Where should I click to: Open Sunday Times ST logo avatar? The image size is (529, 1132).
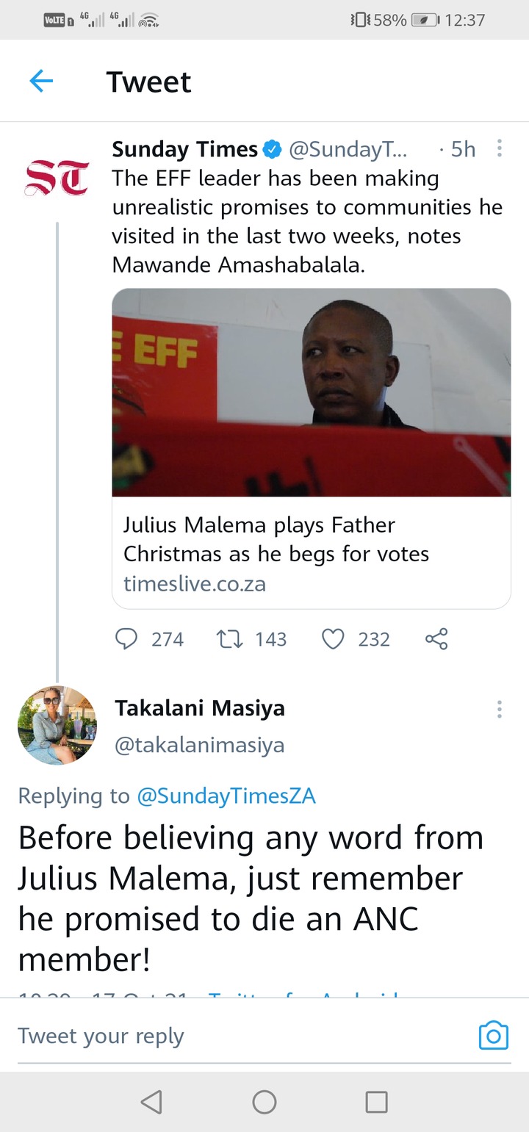tap(57, 179)
